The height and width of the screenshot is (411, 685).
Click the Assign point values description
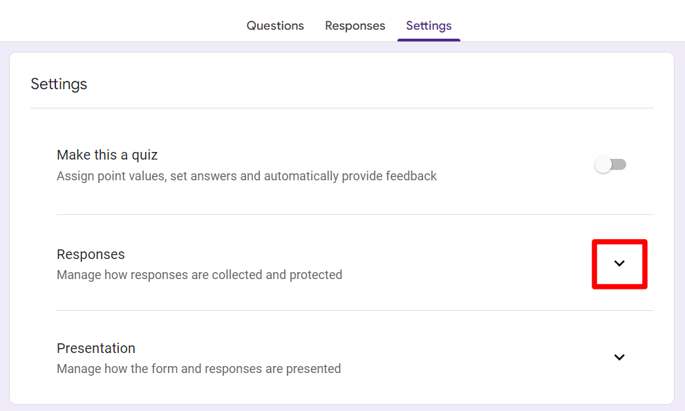pos(246,176)
